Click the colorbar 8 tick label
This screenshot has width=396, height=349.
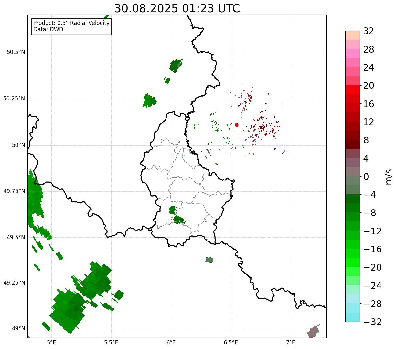click(x=366, y=140)
